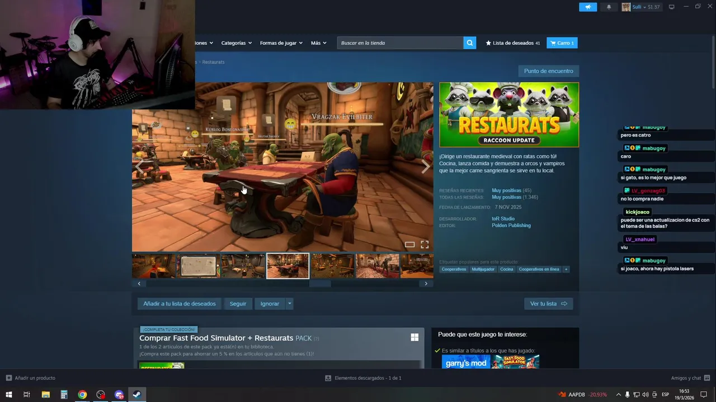Screen dimensions: 716x402
Task: Click the ESP language indicator
Action: [x=665, y=395]
